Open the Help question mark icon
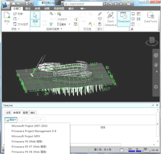The image size is (161, 154). point(128,4)
